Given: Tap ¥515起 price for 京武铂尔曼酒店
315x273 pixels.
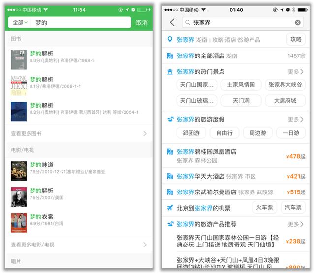Looking at the screenshot, I should [296, 192].
